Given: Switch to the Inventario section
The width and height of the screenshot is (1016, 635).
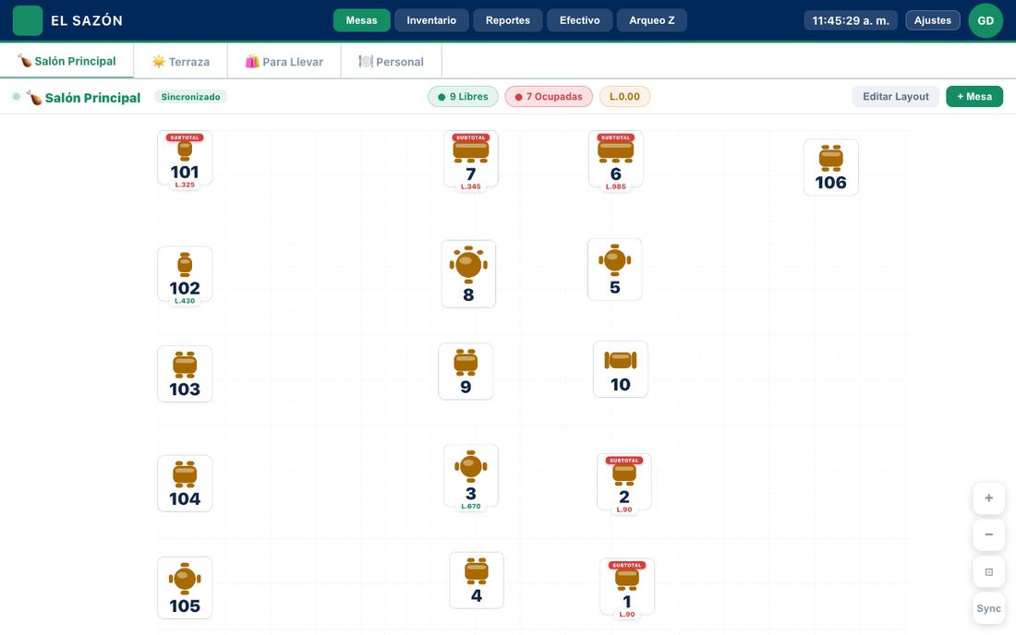Looking at the screenshot, I should pyautogui.click(x=431, y=20).
